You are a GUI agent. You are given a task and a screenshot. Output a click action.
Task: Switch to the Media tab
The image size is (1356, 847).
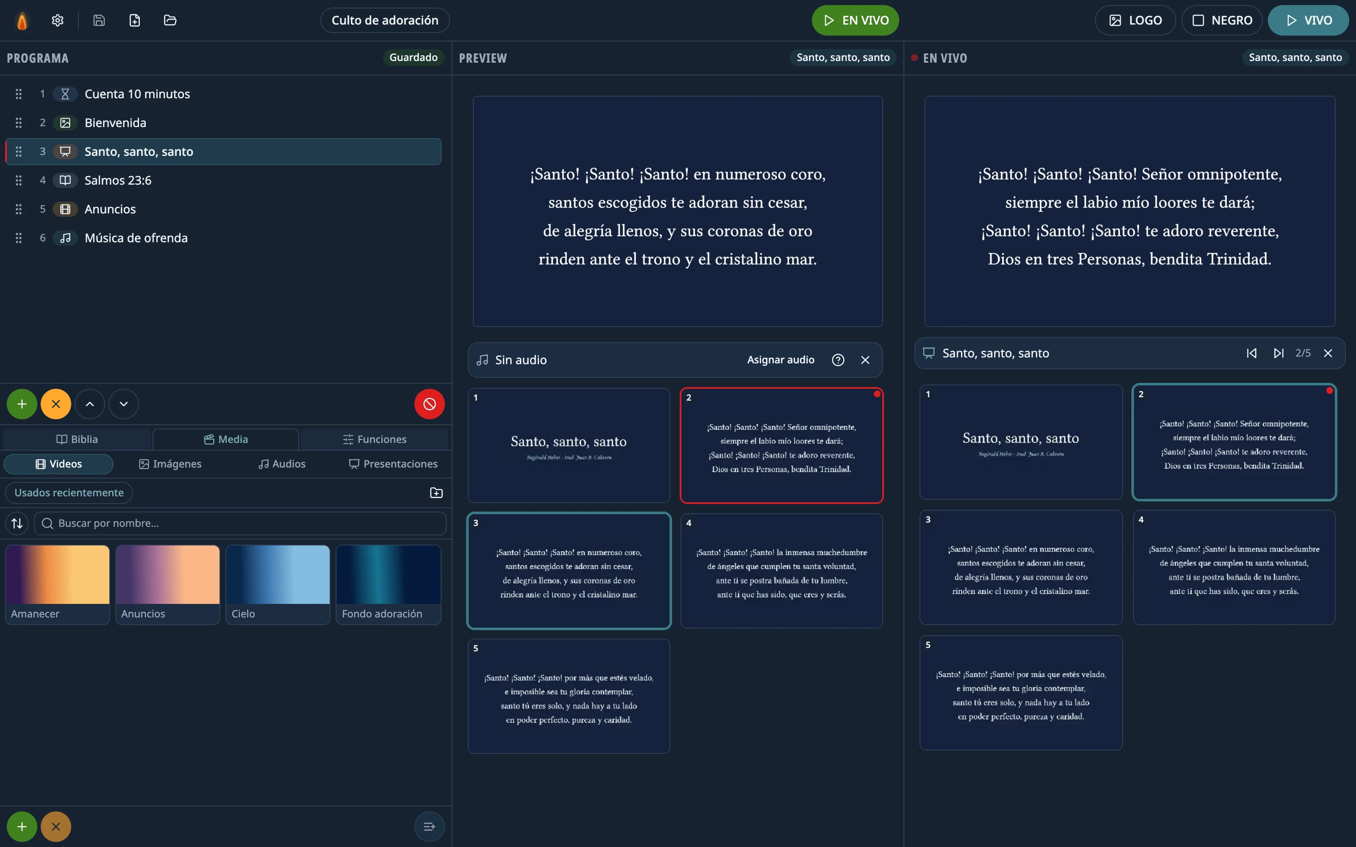(x=226, y=440)
